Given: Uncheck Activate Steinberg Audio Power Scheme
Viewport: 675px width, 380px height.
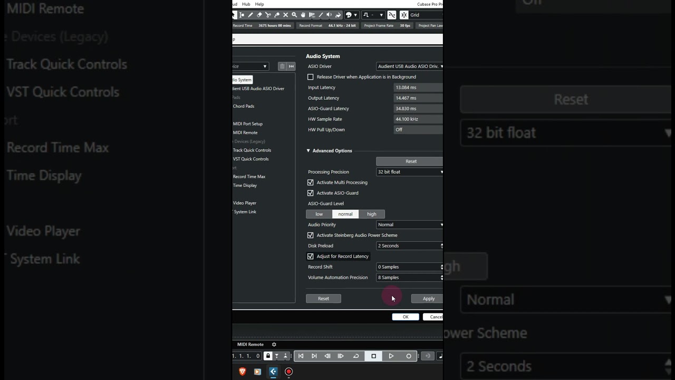Looking at the screenshot, I should (x=311, y=235).
